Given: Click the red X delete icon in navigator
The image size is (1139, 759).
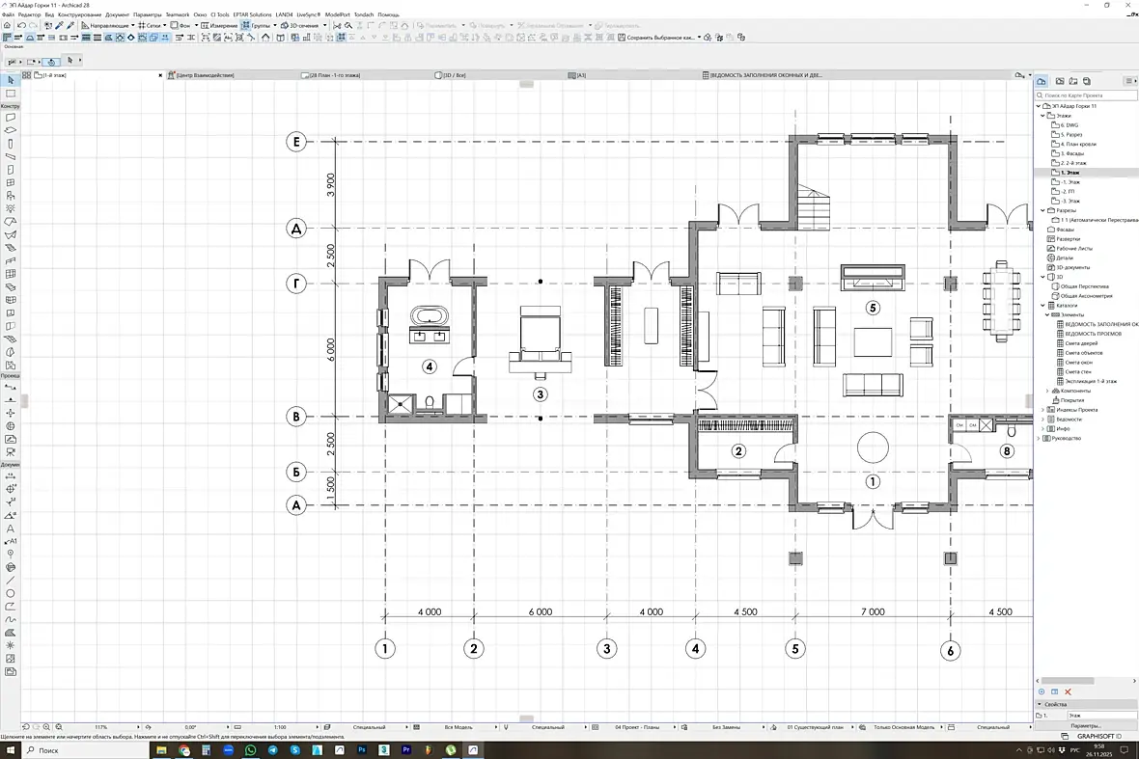Looking at the screenshot, I should [1068, 691].
